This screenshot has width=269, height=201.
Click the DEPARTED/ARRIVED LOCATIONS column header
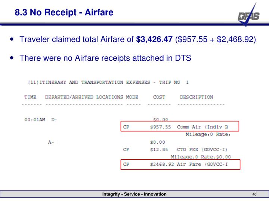[x=84, y=97]
